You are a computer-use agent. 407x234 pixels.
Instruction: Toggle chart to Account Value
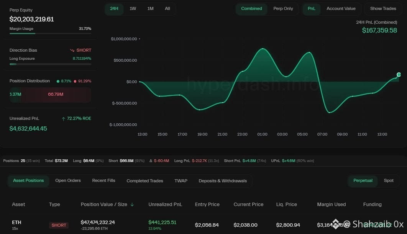pyautogui.click(x=341, y=8)
